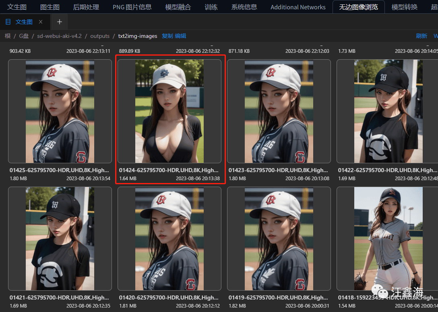Screen dimensions: 438x312
Task: Select the red-outlined 01424 image thumbnail
Action: pos(169,111)
